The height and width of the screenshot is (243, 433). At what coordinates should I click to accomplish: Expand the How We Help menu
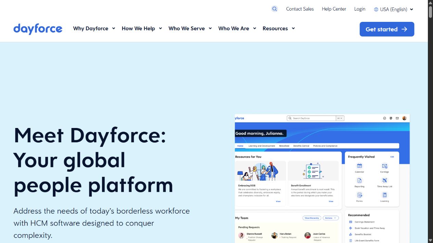tap(142, 29)
